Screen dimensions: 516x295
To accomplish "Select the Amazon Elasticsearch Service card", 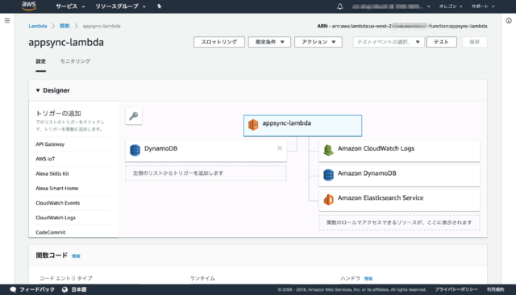I will pyautogui.click(x=399, y=200).
